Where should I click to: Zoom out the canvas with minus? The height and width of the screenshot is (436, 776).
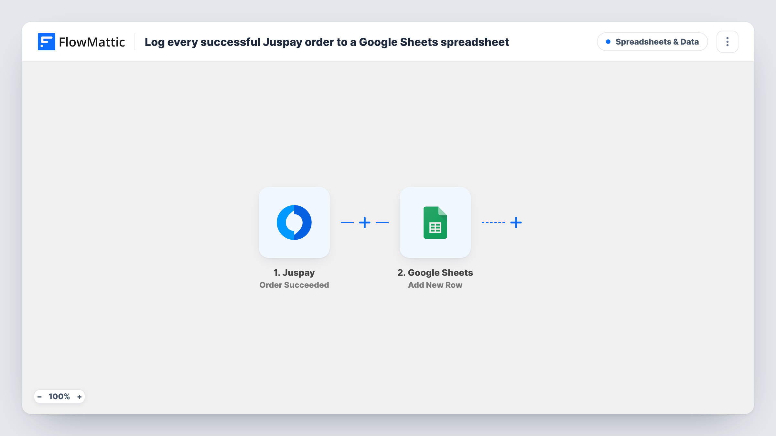(39, 397)
